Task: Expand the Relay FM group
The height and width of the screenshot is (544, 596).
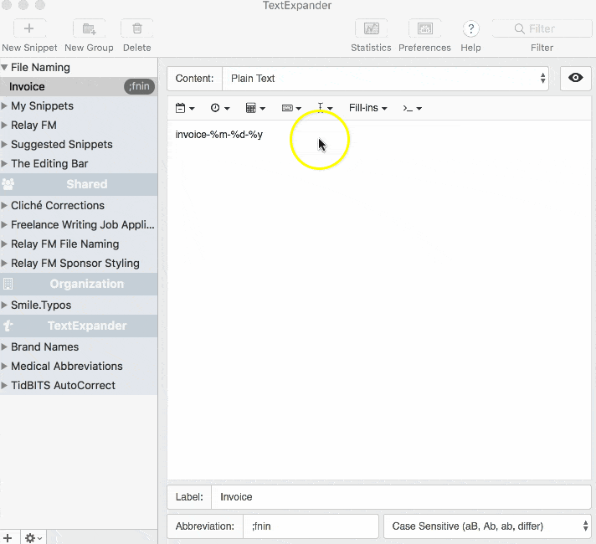Action: (x=4, y=125)
